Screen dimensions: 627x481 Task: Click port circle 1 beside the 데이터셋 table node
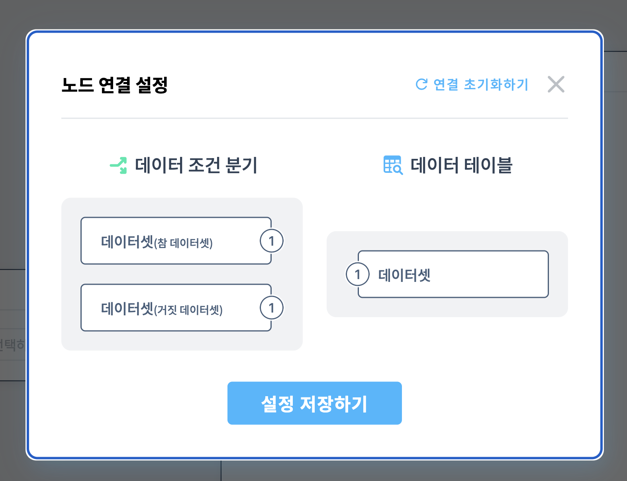[x=358, y=274]
